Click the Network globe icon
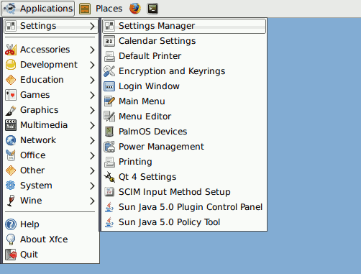Image resolution: width=361 pixels, height=274 pixels. (x=11, y=140)
